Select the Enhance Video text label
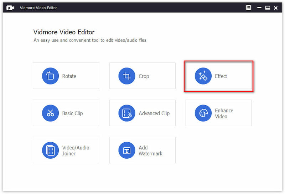 tap(224, 113)
